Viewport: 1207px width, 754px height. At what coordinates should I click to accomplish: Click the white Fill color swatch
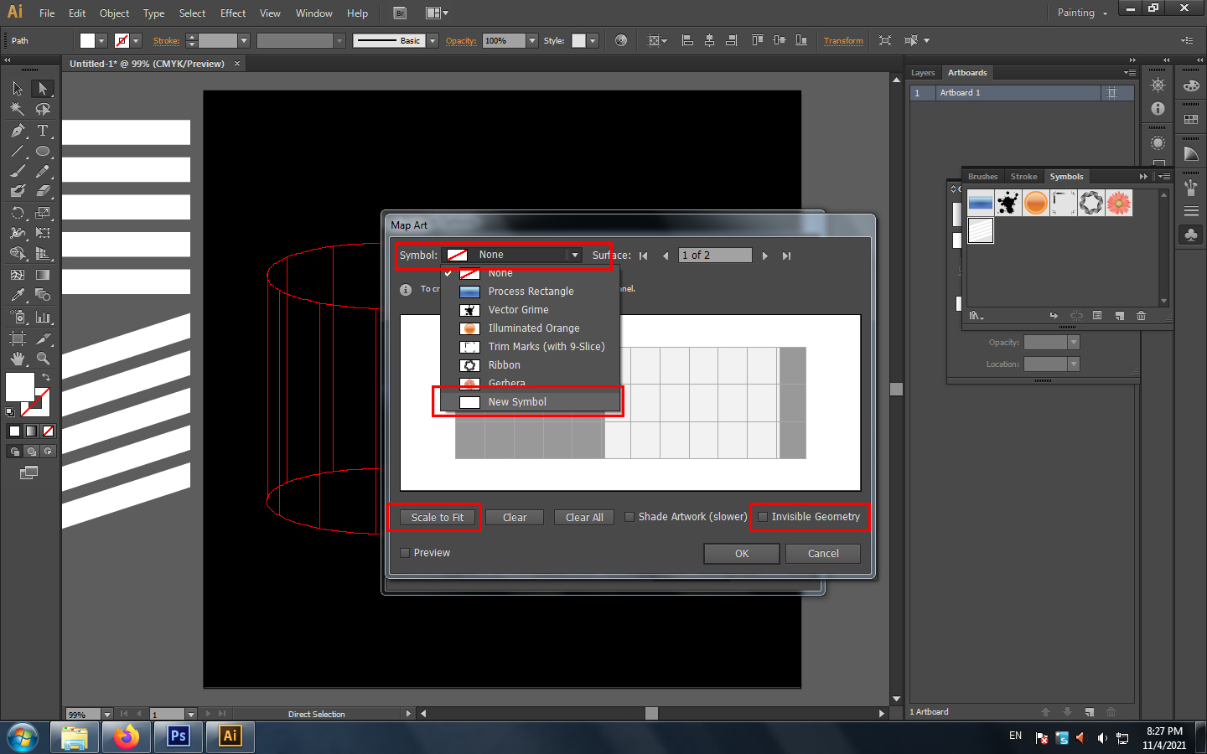pos(20,387)
